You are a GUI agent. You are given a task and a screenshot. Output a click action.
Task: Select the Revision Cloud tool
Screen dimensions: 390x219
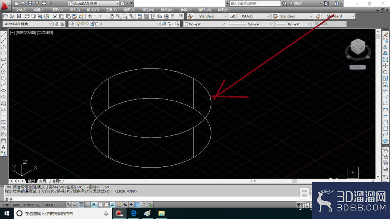(4, 78)
